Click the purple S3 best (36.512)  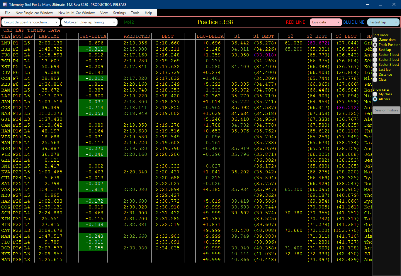pos(348,108)
